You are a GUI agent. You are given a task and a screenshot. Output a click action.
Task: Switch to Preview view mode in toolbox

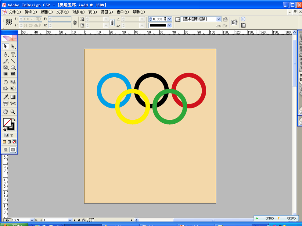(x=13, y=150)
